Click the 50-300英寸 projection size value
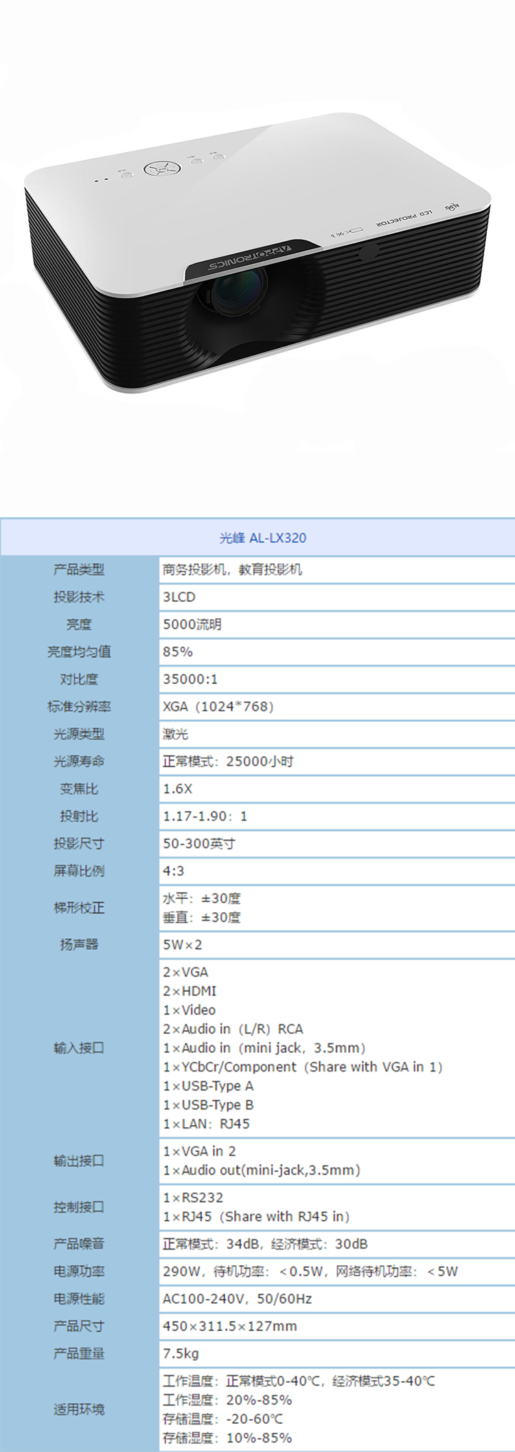Viewport: 515px width, 1452px height. [198, 843]
